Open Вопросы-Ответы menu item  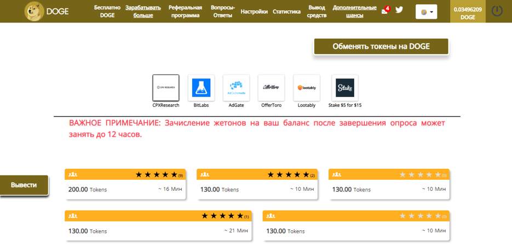(x=222, y=12)
